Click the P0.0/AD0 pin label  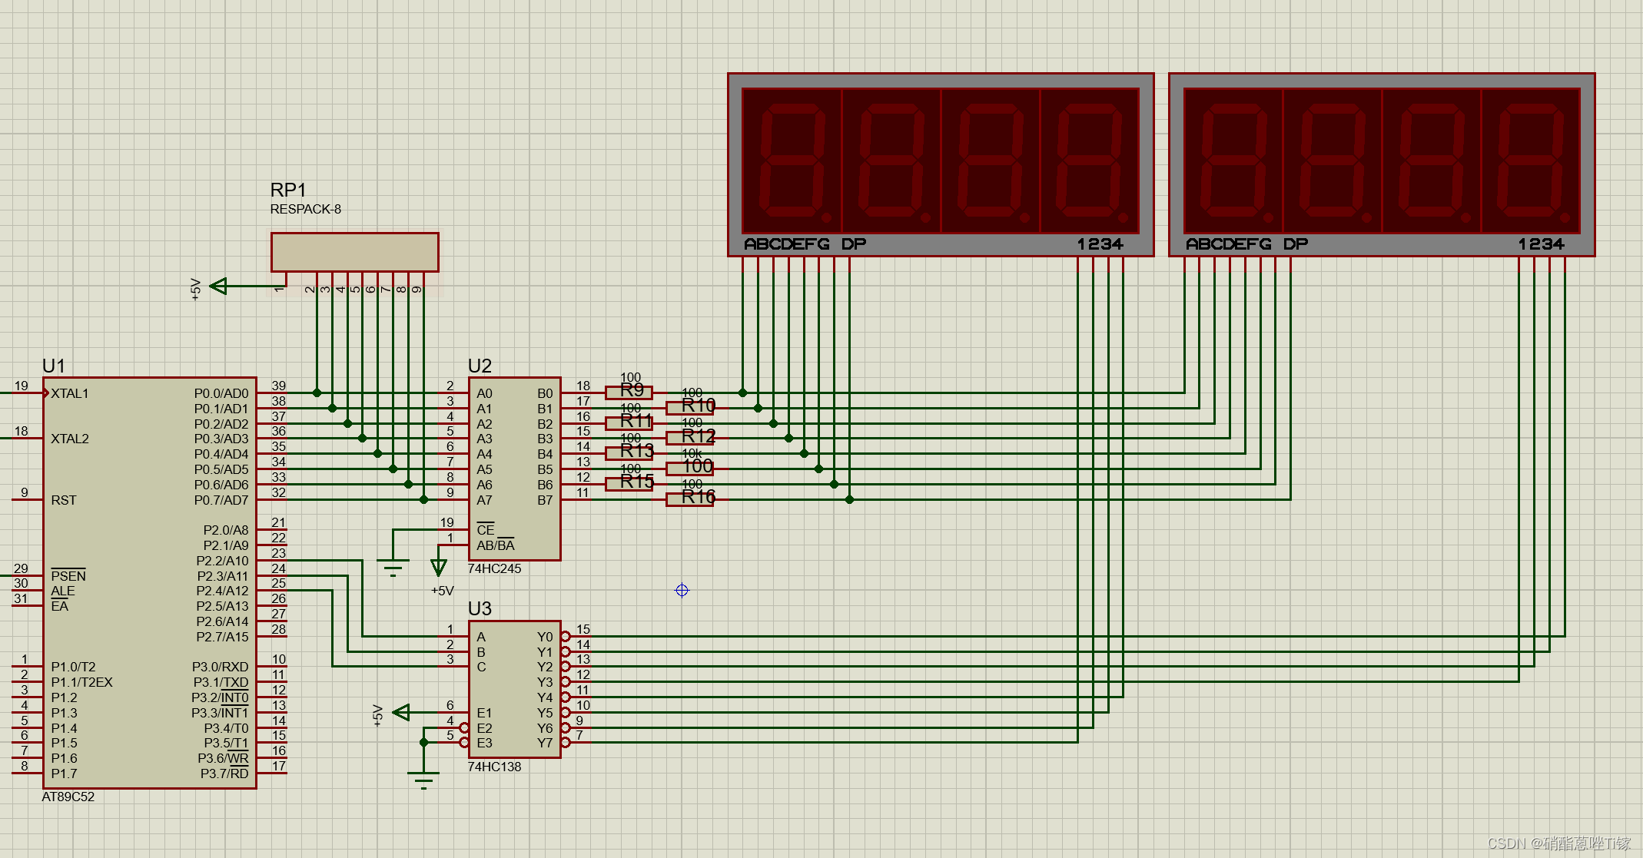click(x=221, y=393)
